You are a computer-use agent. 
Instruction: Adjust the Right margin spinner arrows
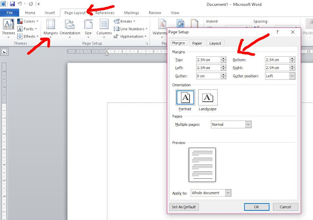point(292,68)
